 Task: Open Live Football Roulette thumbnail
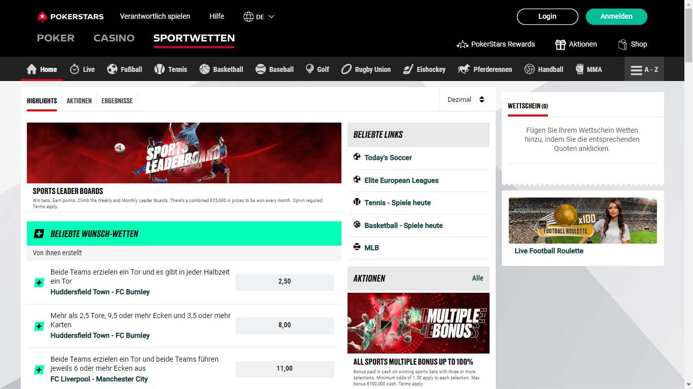pos(583,221)
